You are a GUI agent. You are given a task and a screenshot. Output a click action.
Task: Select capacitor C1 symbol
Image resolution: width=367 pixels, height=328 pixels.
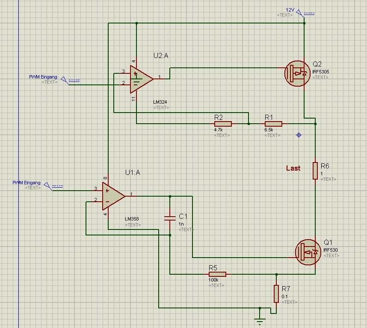170,218
